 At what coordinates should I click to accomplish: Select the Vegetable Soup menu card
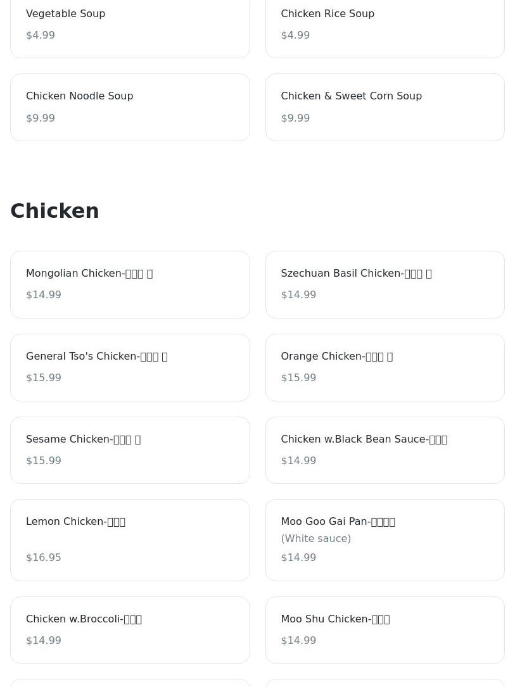point(130,25)
